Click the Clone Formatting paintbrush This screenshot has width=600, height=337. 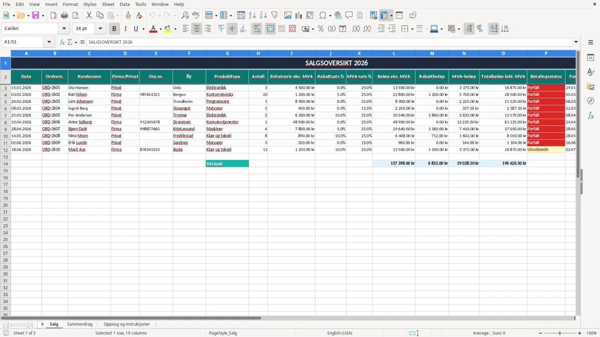[x=128, y=15]
